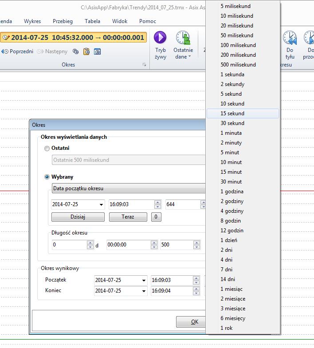314x348 pixels.
Task: Open the Ostatnie 500 milisekund combo box
Action: (129, 160)
